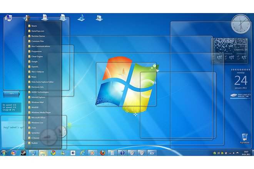Click the calendar gadget showing 24

click(x=241, y=79)
